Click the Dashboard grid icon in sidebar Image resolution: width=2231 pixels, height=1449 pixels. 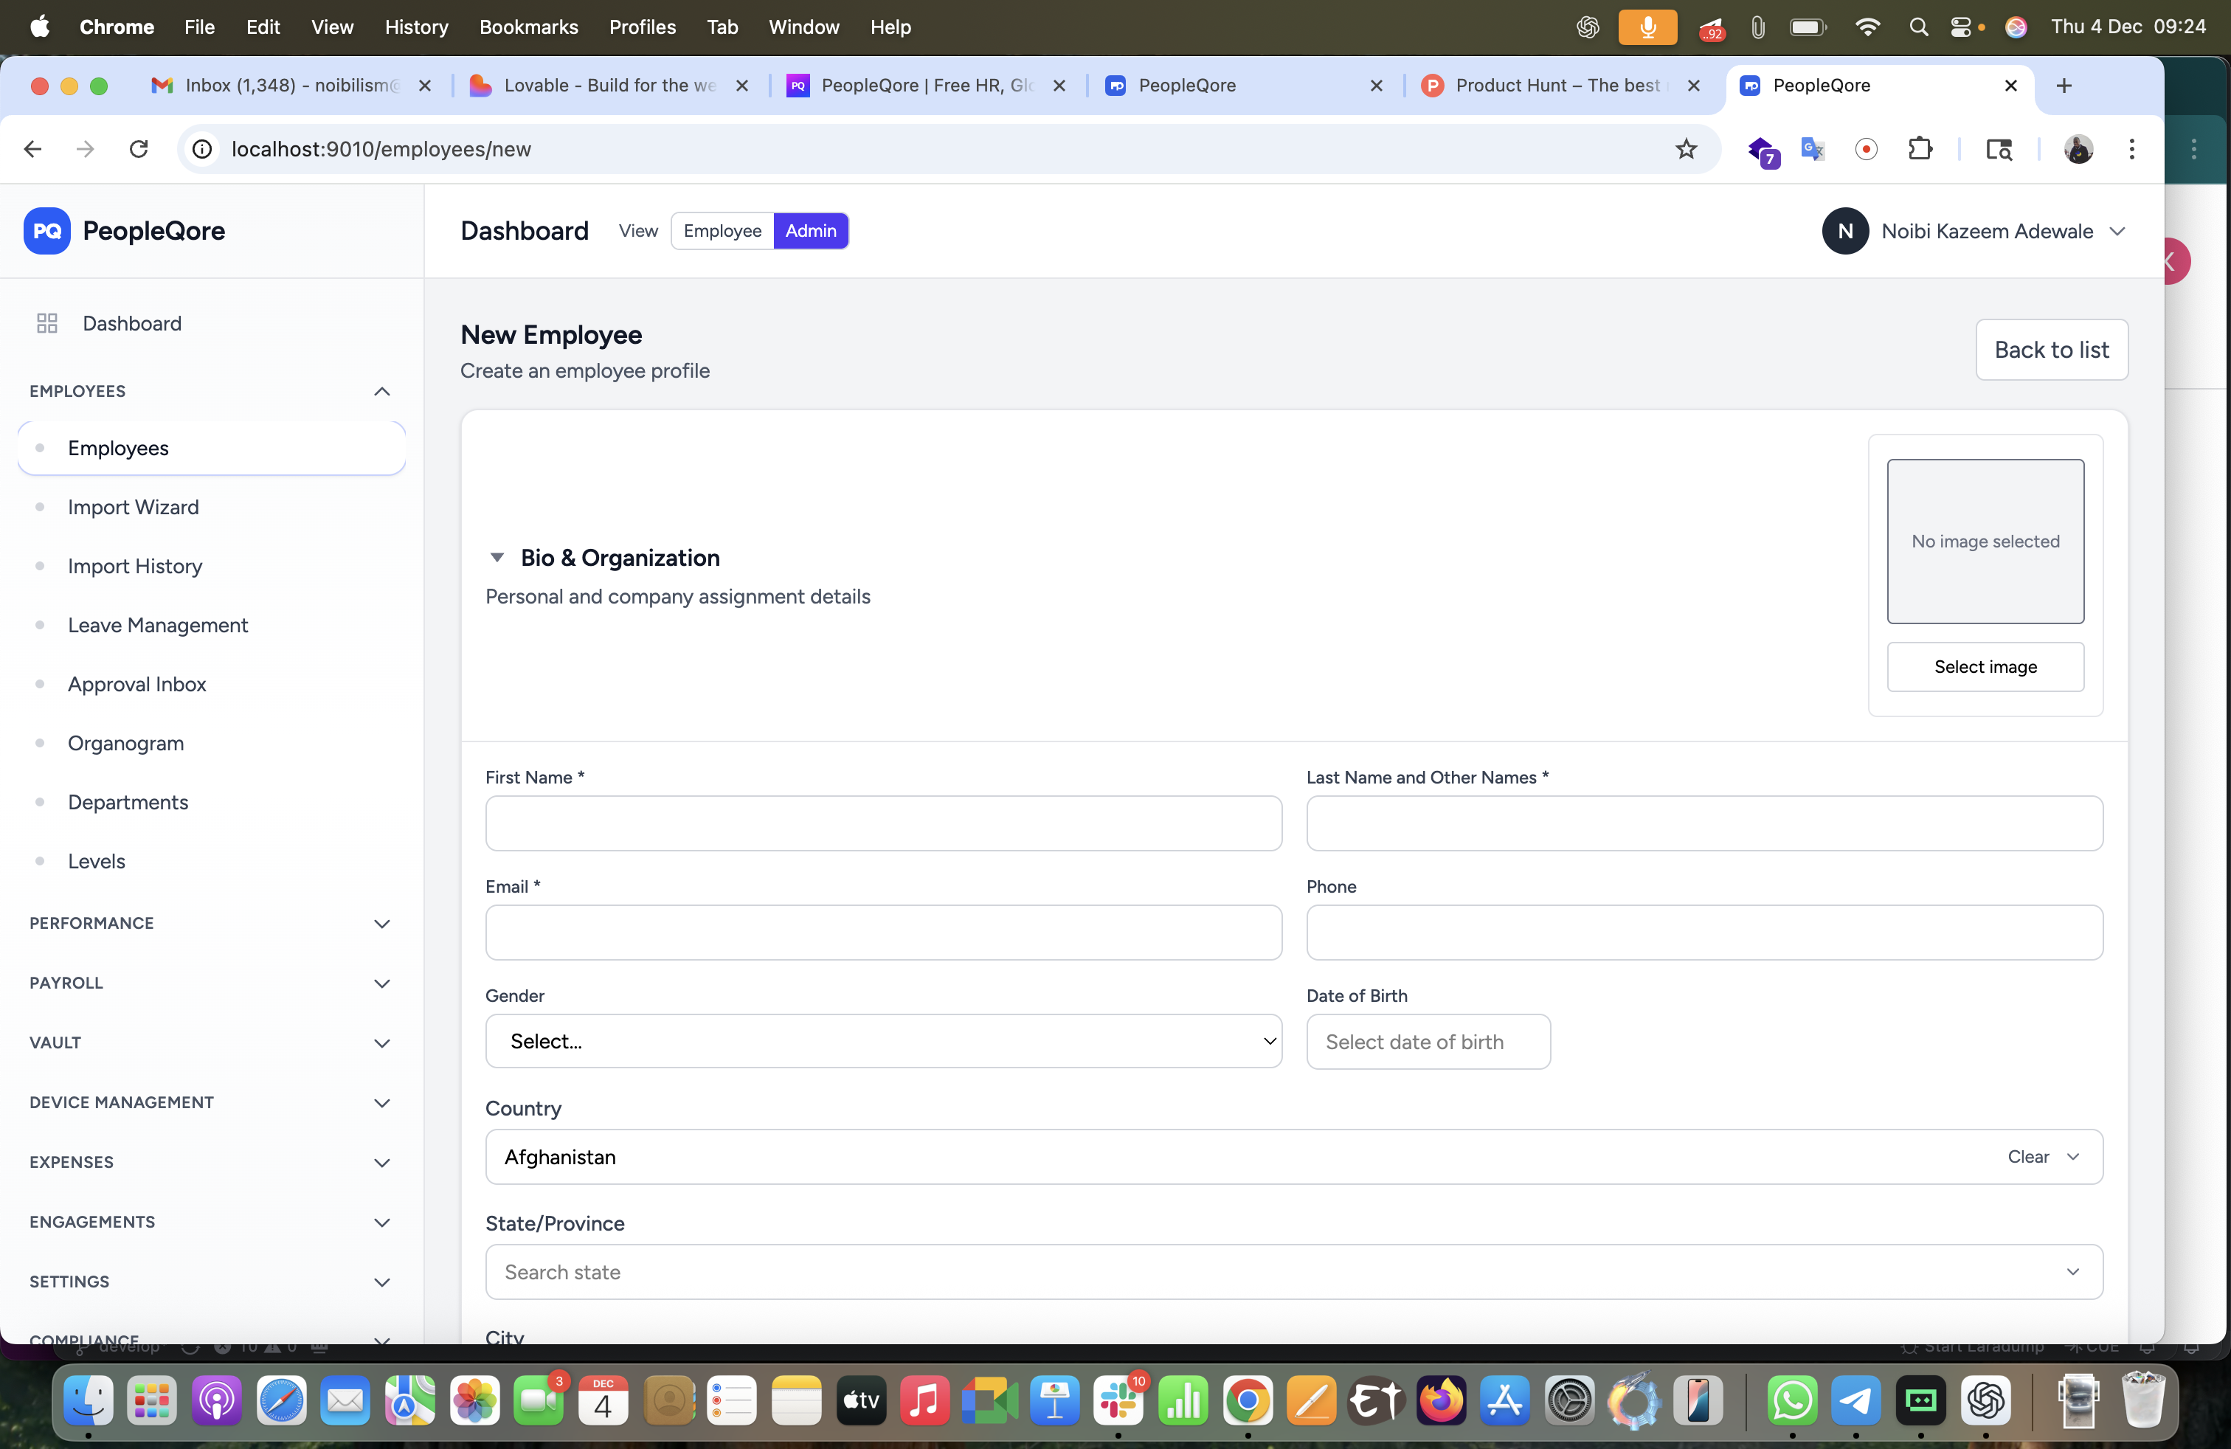[47, 323]
